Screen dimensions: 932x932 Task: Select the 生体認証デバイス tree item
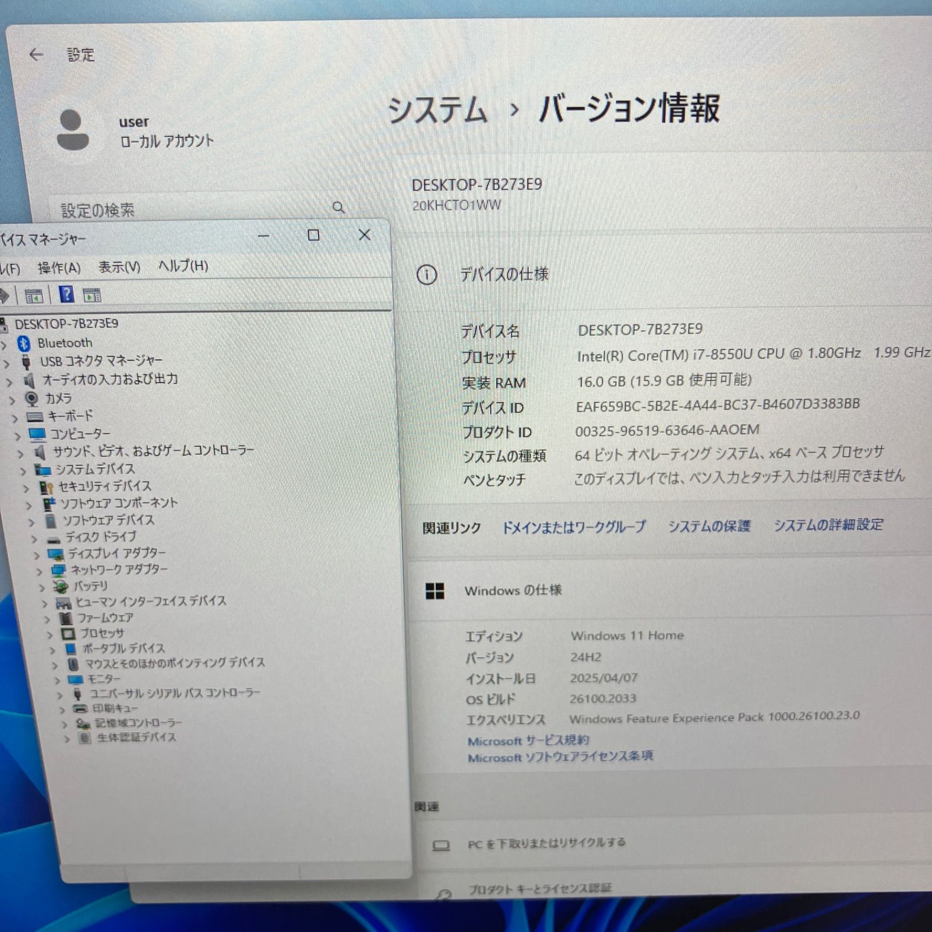point(136,737)
